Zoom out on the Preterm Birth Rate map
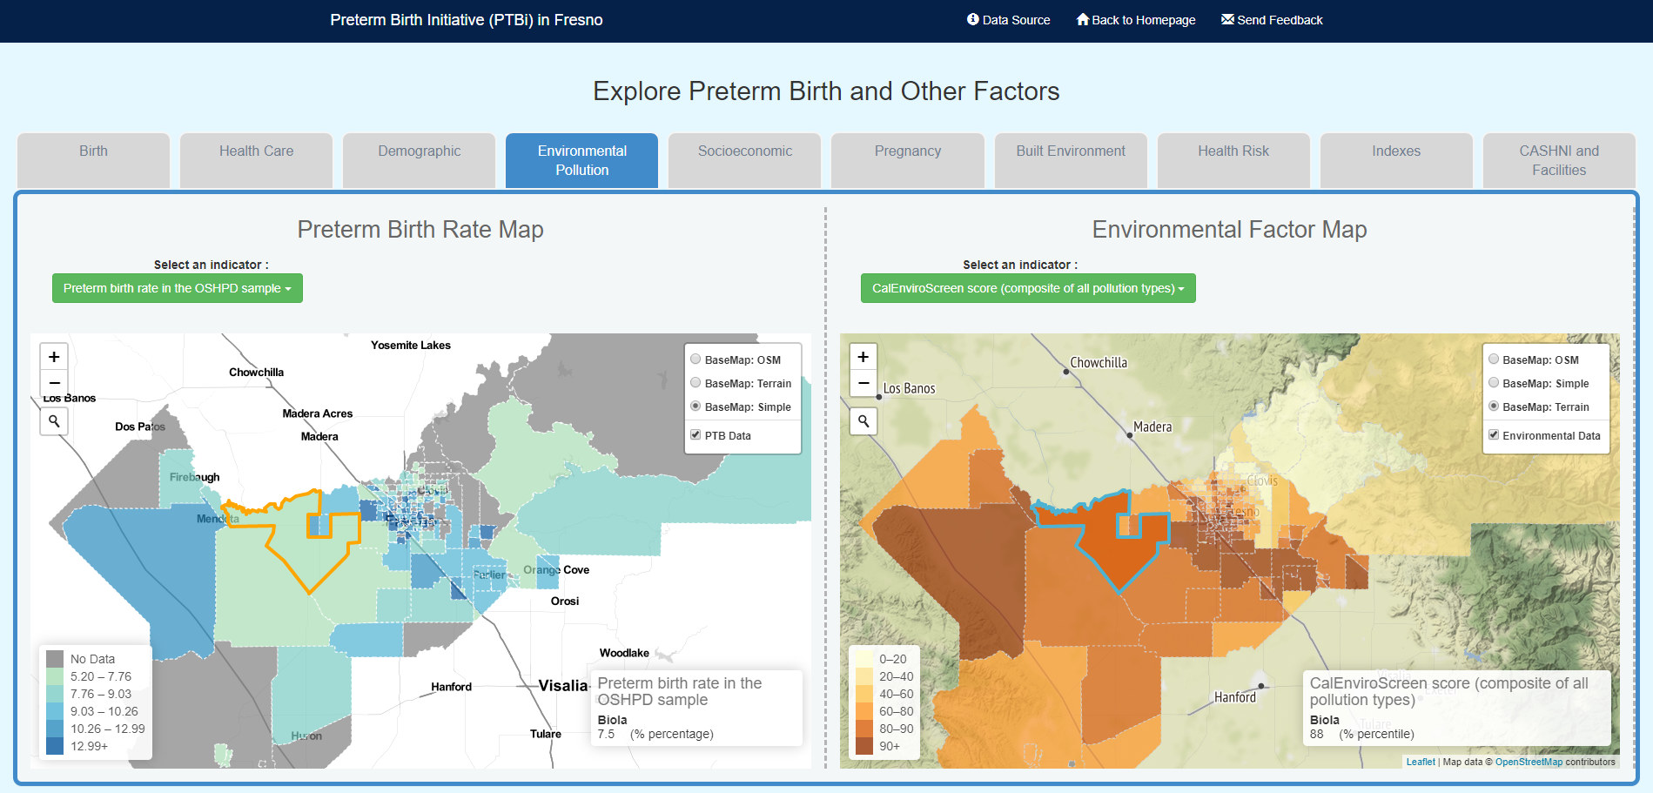This screenshot has width=1653, height=793. (x=54, y=383)
